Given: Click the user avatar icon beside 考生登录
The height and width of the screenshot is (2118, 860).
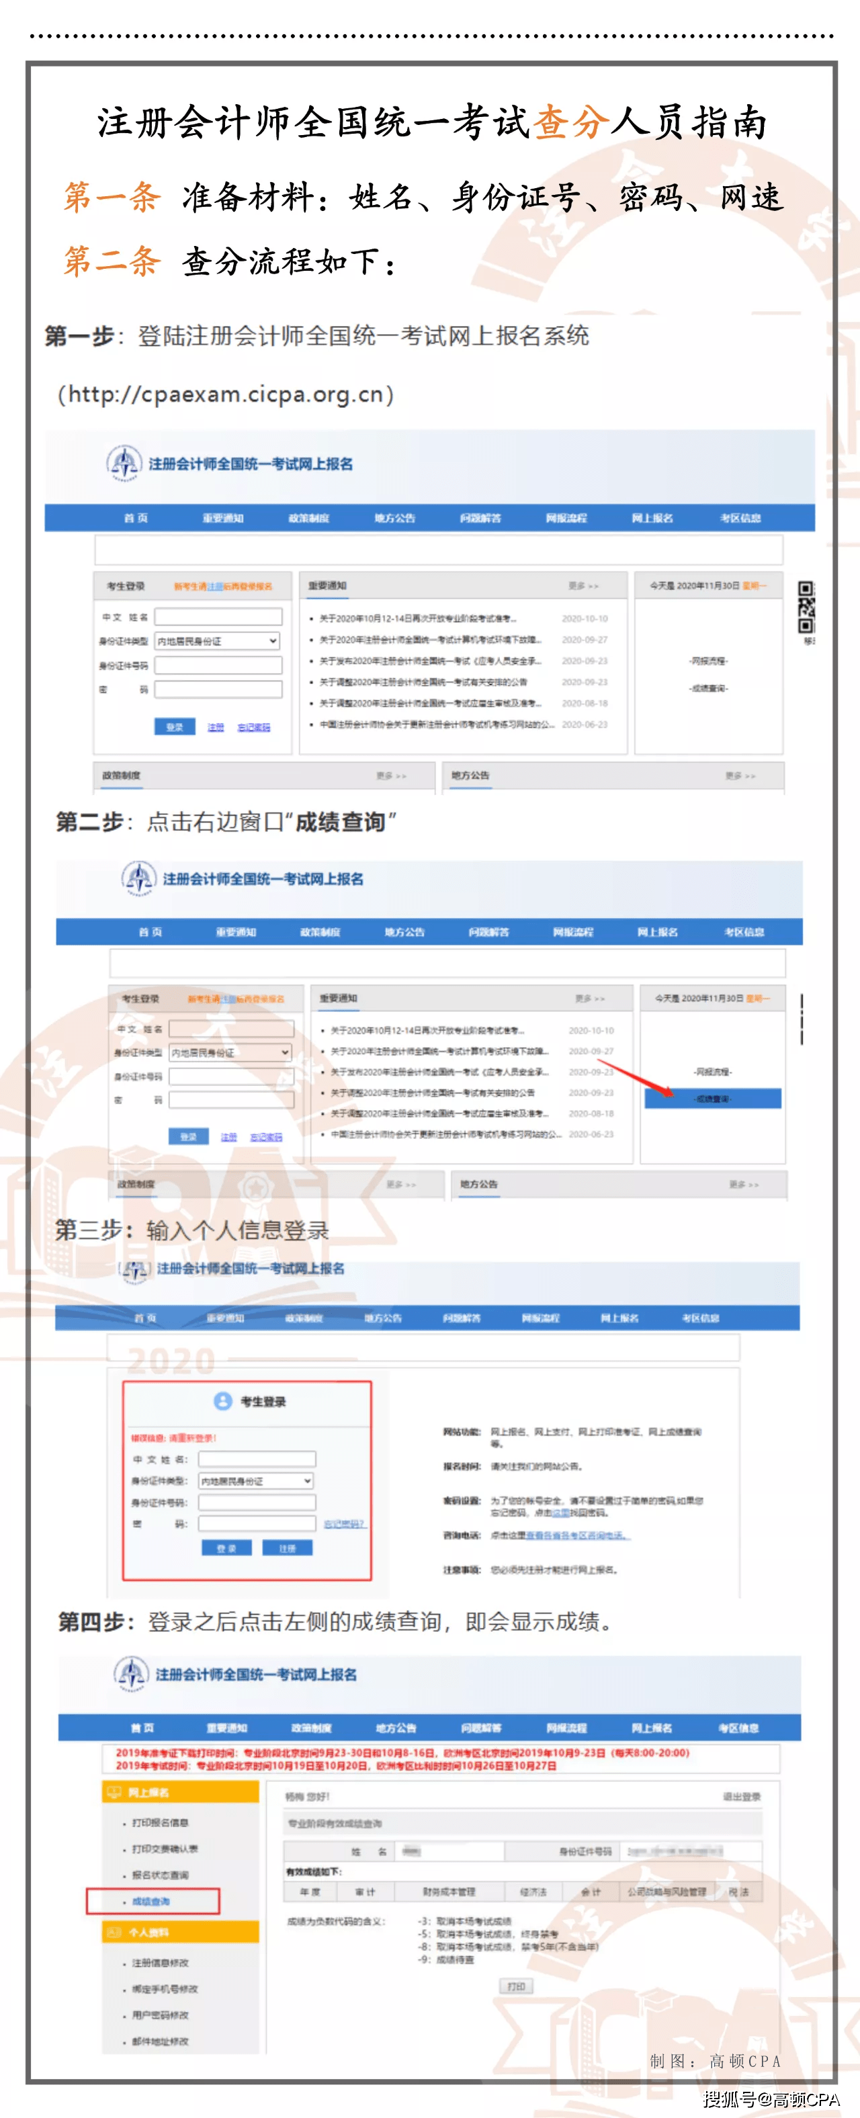Looking at the screenshot, I should (223, 1400).
